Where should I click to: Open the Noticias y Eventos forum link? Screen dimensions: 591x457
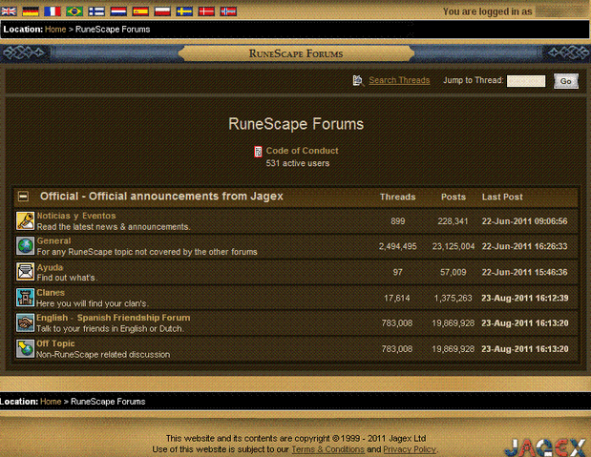(x=76, y=216)
